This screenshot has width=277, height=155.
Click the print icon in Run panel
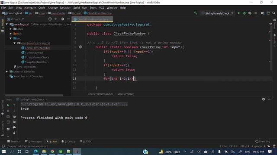click(14, 127)
